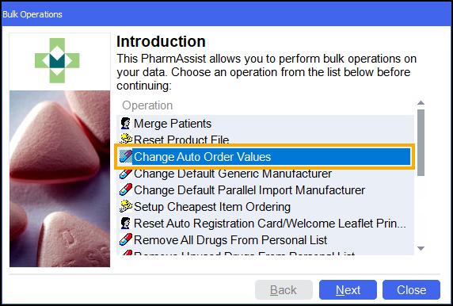The height and width of the screenshot is (306, 453).
Task: Click the Close button
Action: click(411, 289)
